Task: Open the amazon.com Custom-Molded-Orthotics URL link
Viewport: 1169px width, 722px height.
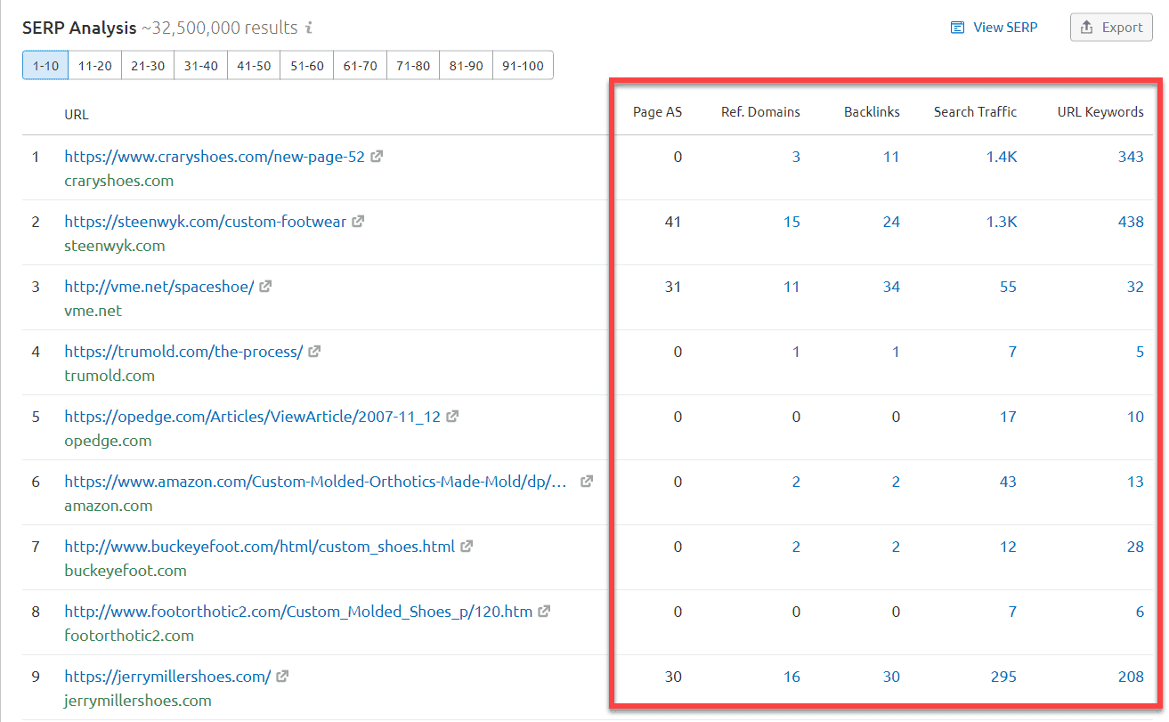Action: coord(316,482)
